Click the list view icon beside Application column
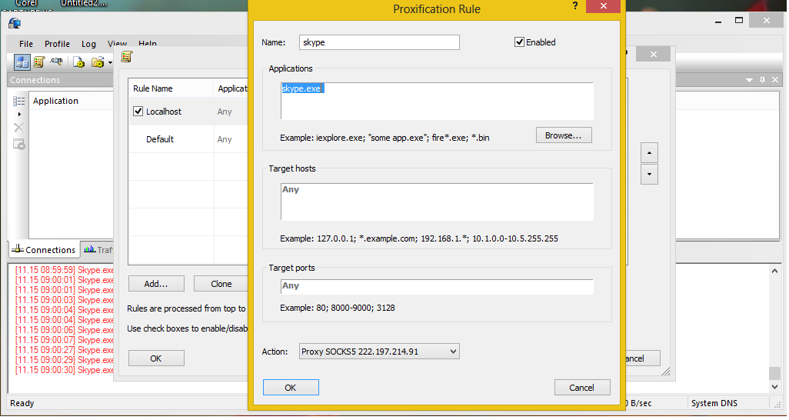Screen dimensions: 789x420 pos(19,101)
